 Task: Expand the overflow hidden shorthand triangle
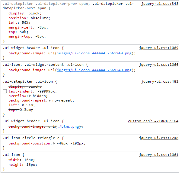30,96
